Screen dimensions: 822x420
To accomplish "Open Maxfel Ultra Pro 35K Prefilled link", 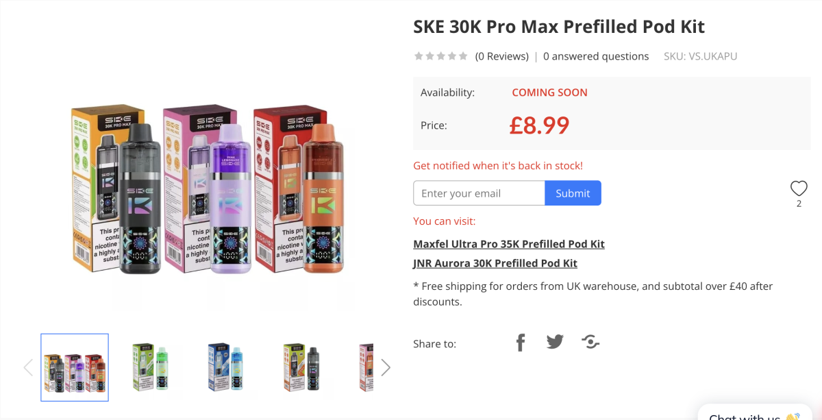I will pos(509,244).
